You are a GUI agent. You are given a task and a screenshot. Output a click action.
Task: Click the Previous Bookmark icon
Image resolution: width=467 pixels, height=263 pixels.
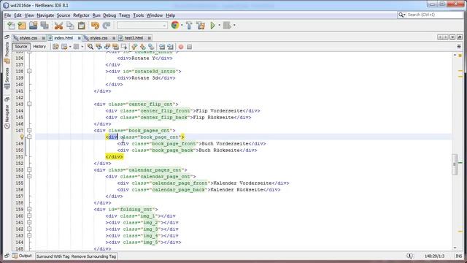click(x=134, y=47)
